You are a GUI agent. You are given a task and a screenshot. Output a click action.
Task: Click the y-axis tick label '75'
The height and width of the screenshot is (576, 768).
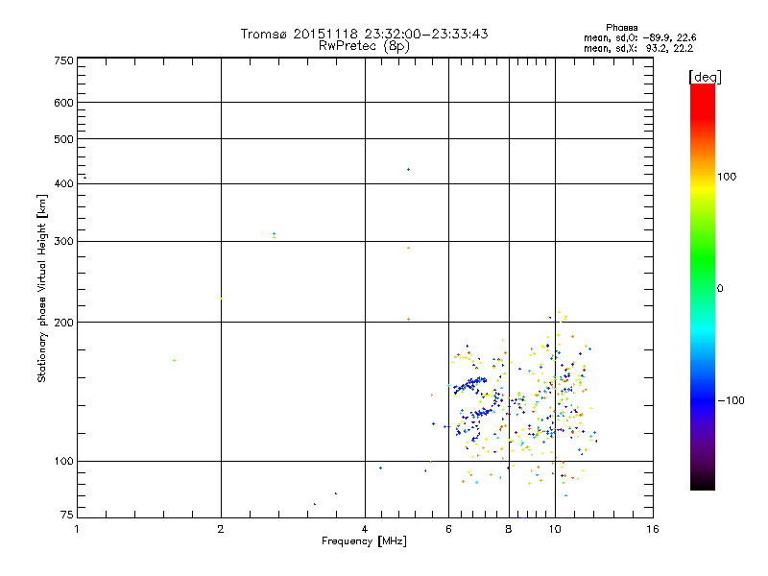pyautogui.click(x=67, y=515)
